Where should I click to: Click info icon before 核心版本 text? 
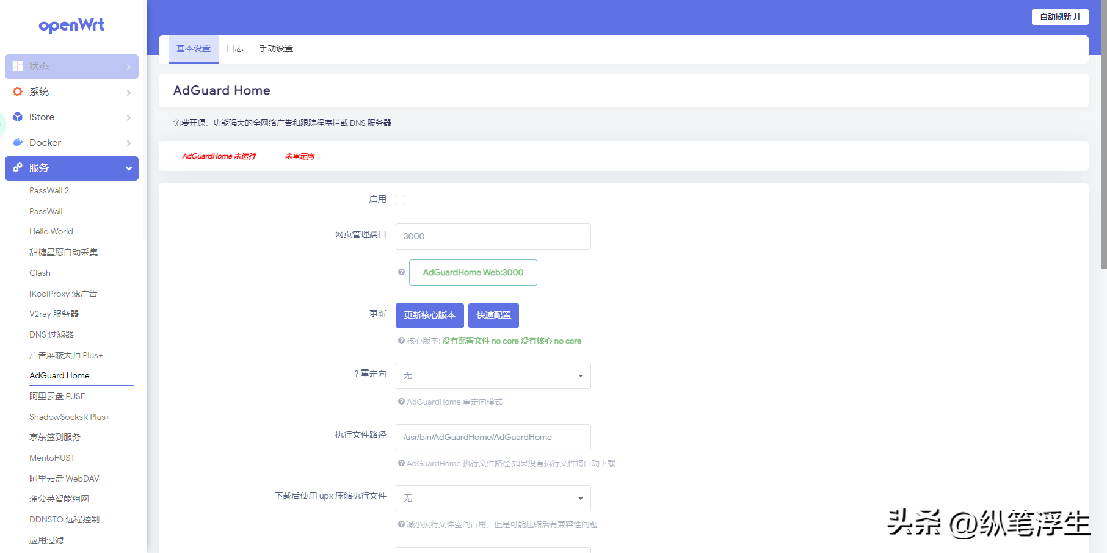click(x=401, y=341)
